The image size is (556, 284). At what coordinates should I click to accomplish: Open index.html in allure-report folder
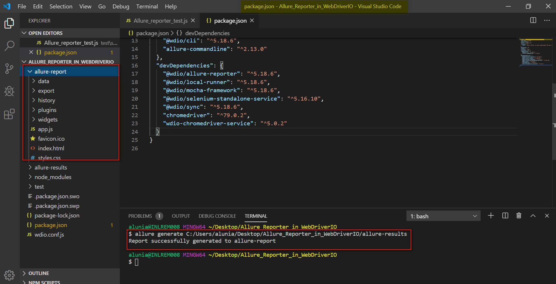(x=51, y=148)
